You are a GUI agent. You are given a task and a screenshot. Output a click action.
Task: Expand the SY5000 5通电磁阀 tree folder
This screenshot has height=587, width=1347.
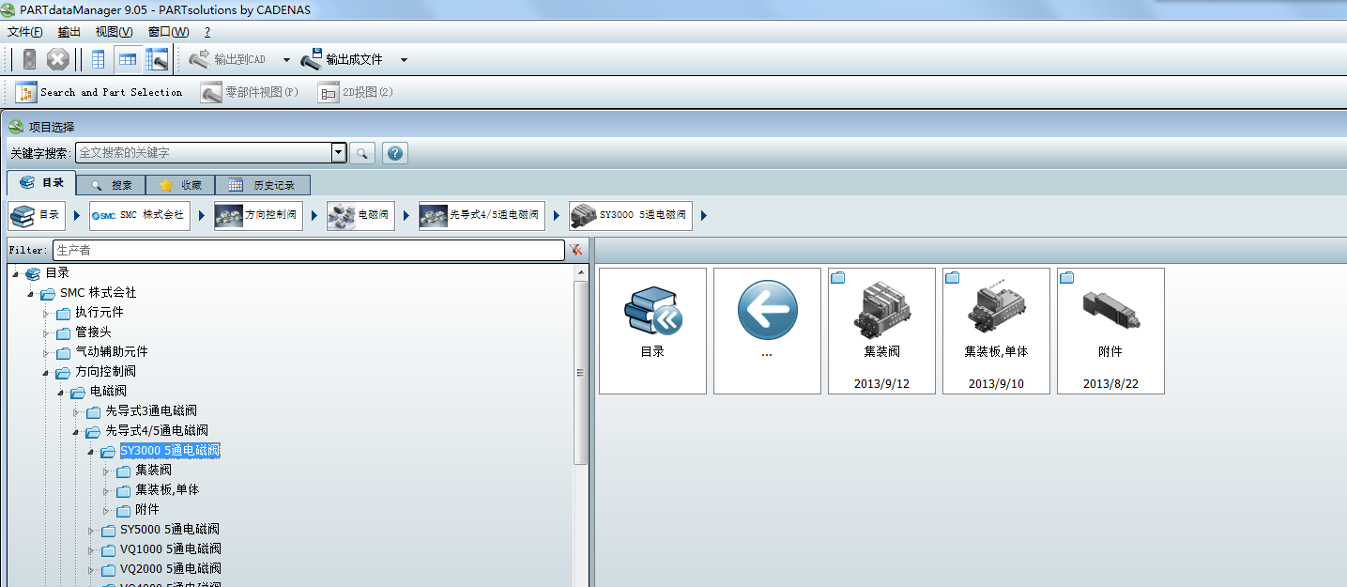pyautogui.click(x=91, y=530)
